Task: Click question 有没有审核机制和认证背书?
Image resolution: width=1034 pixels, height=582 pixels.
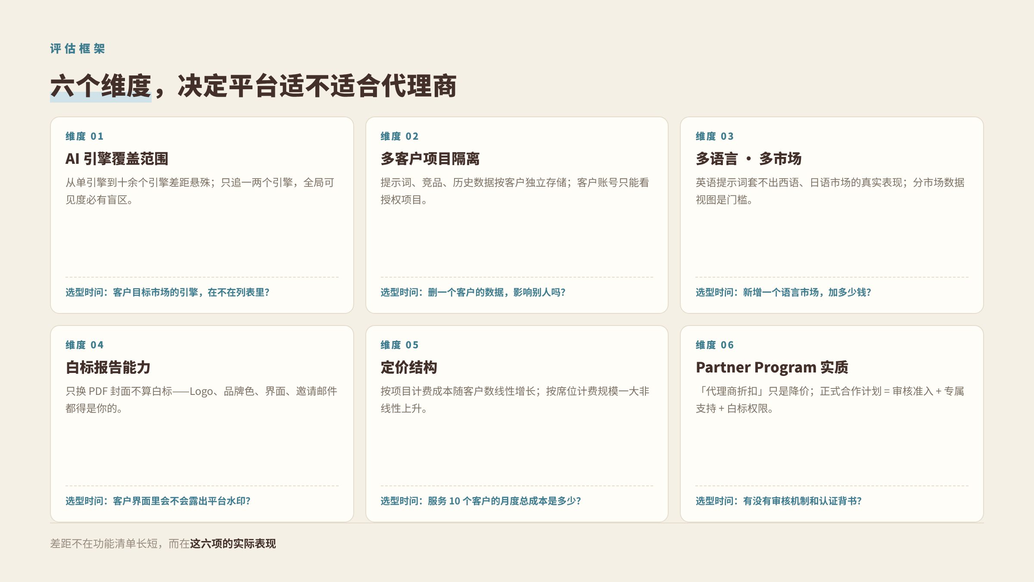Action: (802, 501)
